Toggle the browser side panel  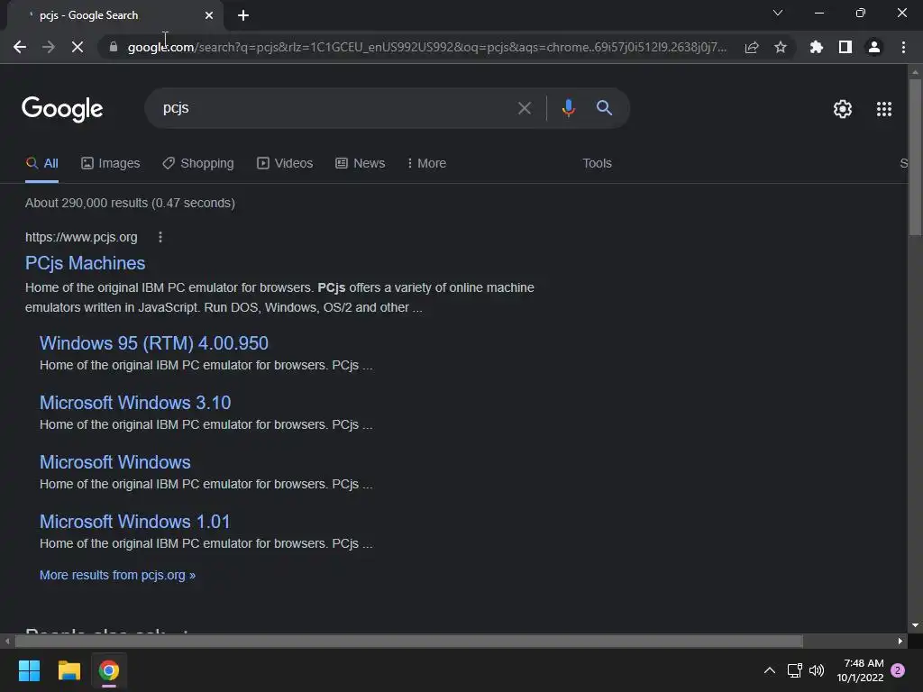pyautogui.click(x=845, y=47)
